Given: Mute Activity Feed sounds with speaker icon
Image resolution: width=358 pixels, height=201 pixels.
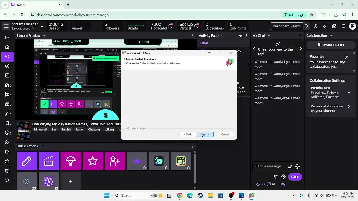Looking at the screenshot, I should pos(241,36).
